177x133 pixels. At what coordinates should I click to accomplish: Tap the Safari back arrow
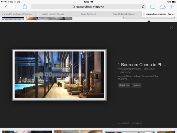[6, 7]
